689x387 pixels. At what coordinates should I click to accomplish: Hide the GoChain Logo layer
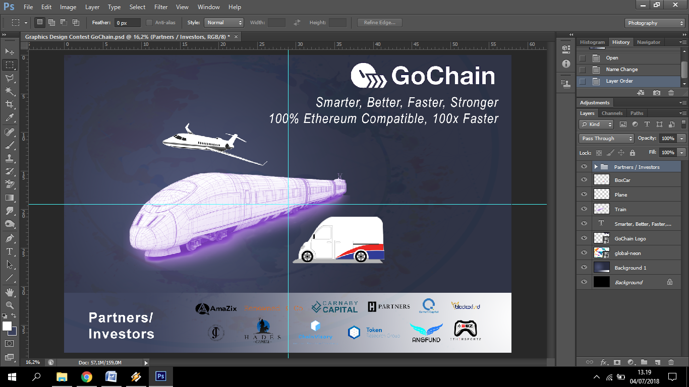[x=584, y=238]
